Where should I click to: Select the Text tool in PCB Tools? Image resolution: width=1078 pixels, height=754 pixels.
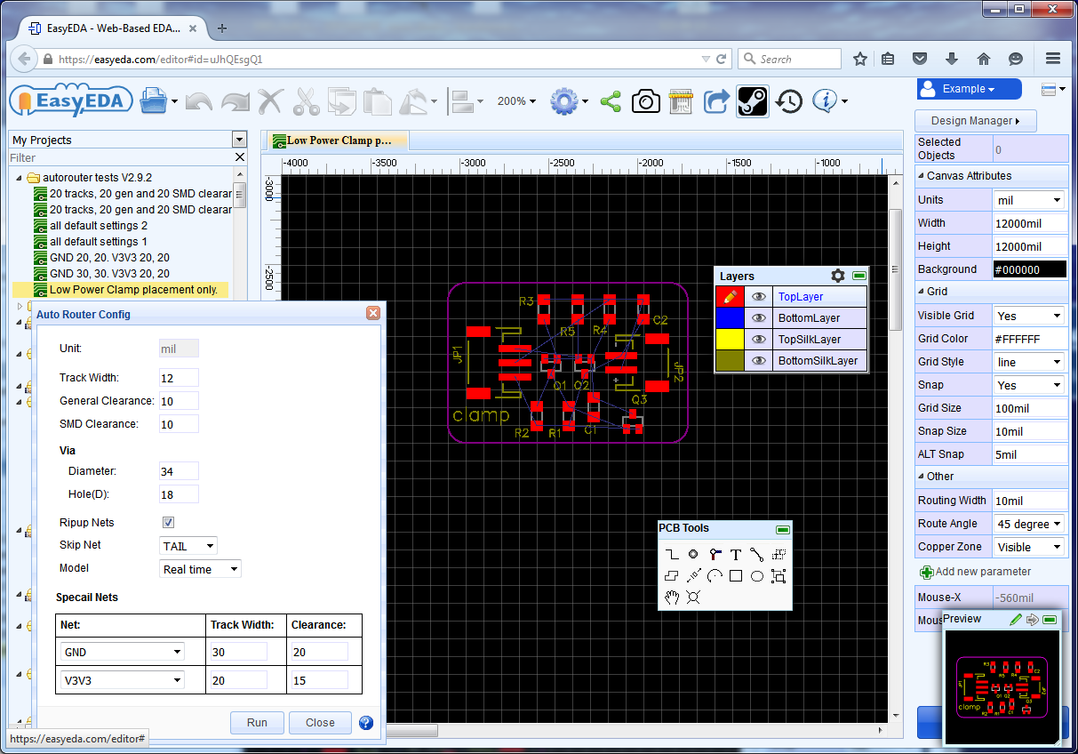(736, 554)
